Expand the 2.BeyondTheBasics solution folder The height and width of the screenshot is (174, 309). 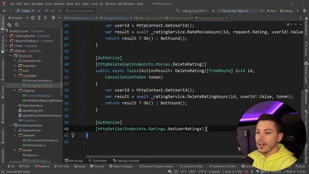(x=6, y=41)
